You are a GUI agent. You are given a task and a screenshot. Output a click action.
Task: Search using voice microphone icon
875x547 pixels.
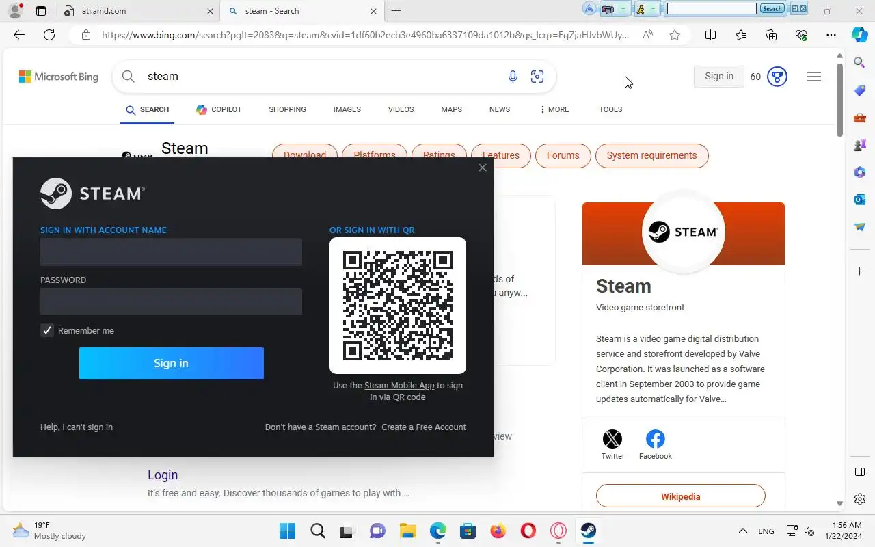513,77
